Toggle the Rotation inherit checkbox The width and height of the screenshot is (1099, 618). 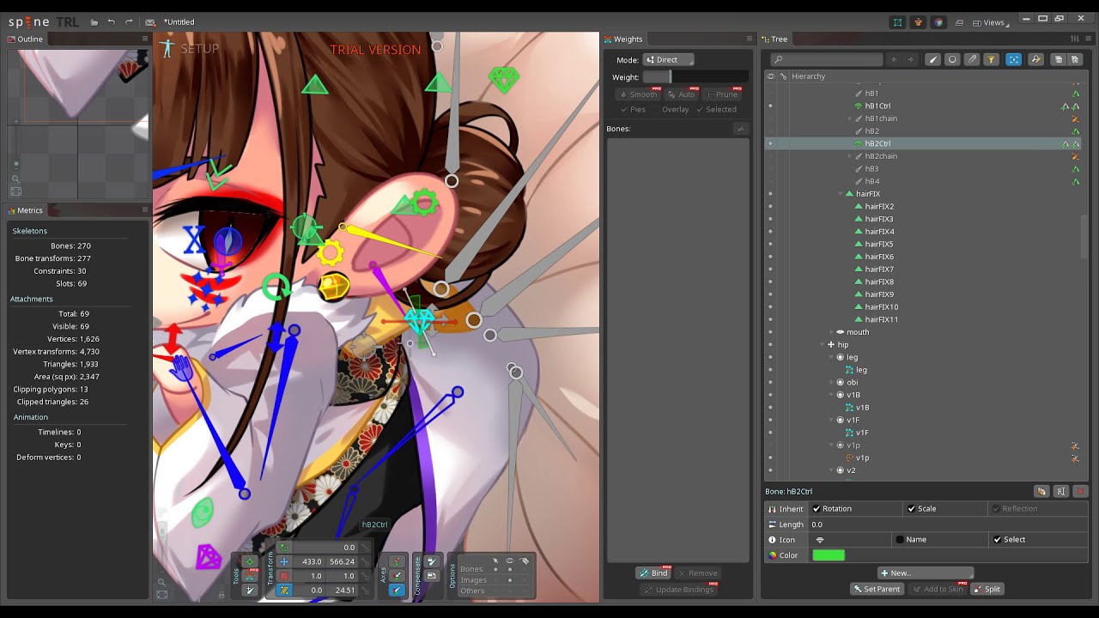coord(817,509)
